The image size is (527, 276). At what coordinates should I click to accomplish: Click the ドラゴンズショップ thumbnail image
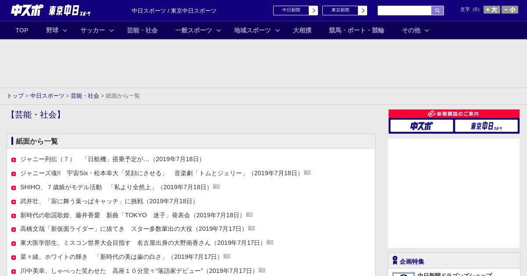click(404, 274)
